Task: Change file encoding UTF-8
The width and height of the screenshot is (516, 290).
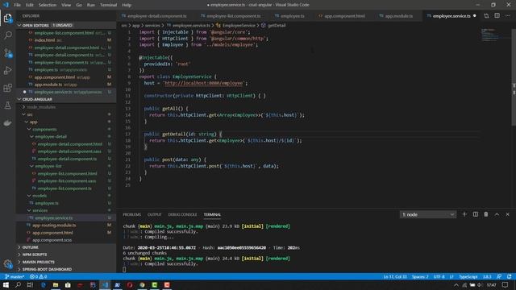Action: pyautogui.click(x=439, y=276)
